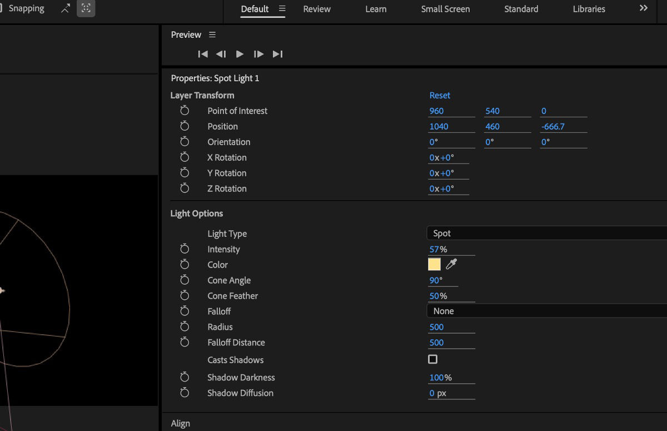Viewport: 667px width, 431px height.
Task: Open the Preview panel menu
Action: pos(212,34)
